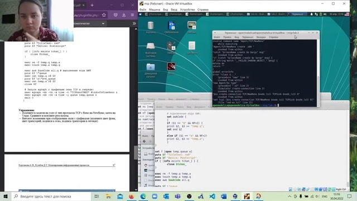Open the VirtualBox Справка menu
The image size is (357, 201).
pos(203,9)
